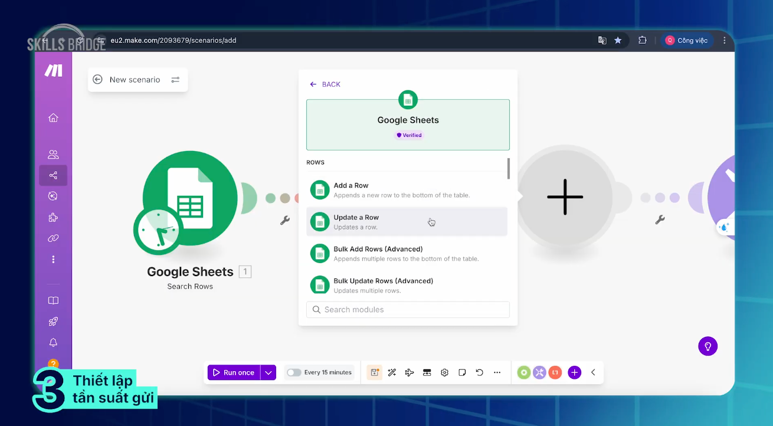Click the module list scrollbar
773x426 pixels.
tap(509, 168)
